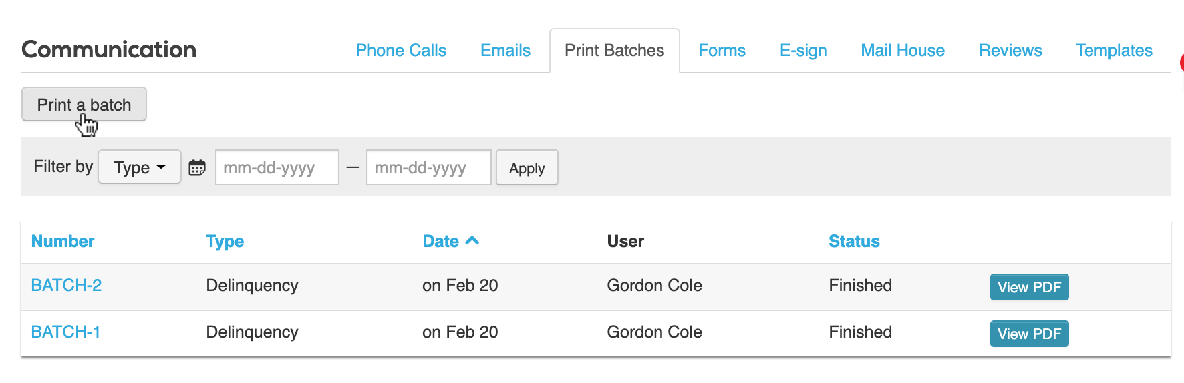
Task: Switch to the Emails tab
Action: [505, 51]
